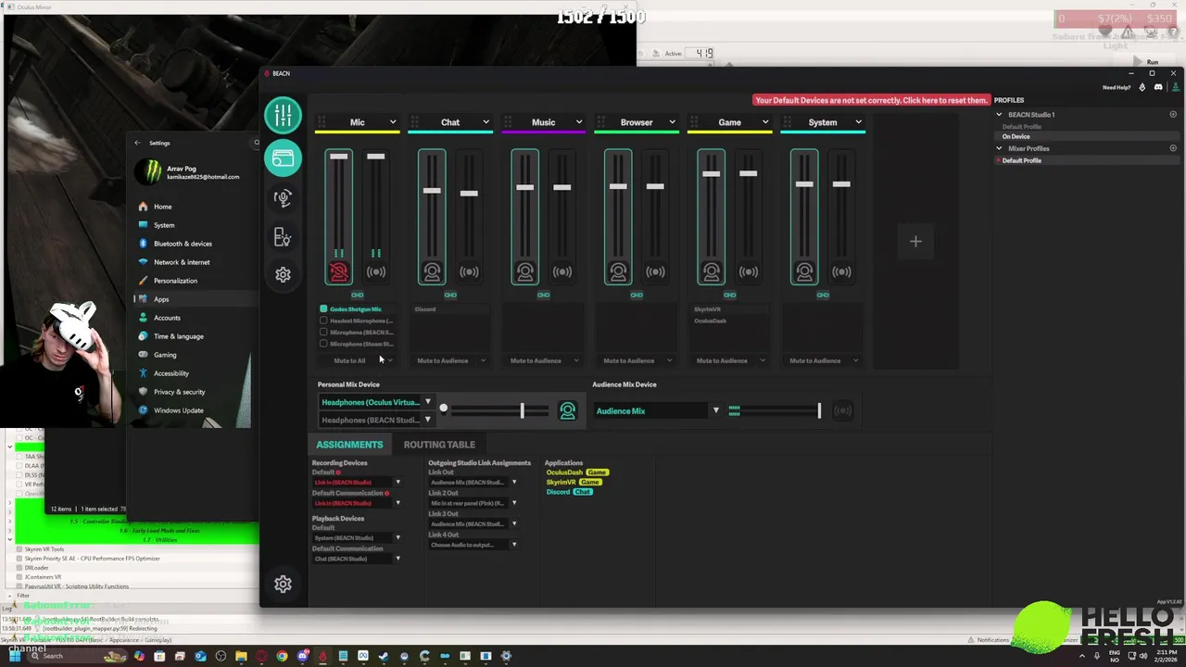
Task: Mute Browser channel audience broadcast icon
Action: (655, 272)
